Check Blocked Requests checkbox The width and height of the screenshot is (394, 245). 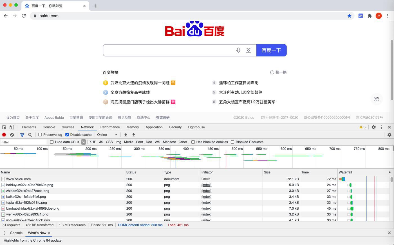(x=232, y=142)
